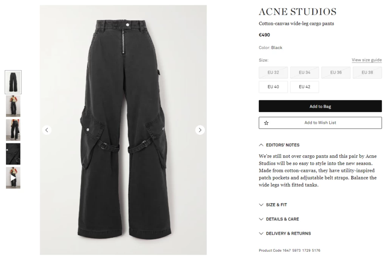Play the product video thumbnail
Screen dimensions: 387x263
coord(13,178)
